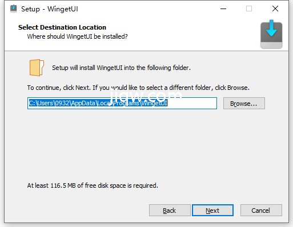Click the highlighted installation path text
The height and width of the screenshot is (227, 293).
coord(98,103)
